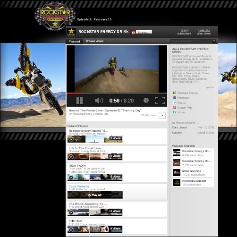The image size is (237, 237).
Task: Open the Rockstar Energy Racing playlist title
Action: pos(88,131)
